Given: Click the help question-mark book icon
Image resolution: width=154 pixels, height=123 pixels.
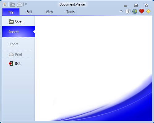Looking at the screenshot, I should [x=128, y=11].
